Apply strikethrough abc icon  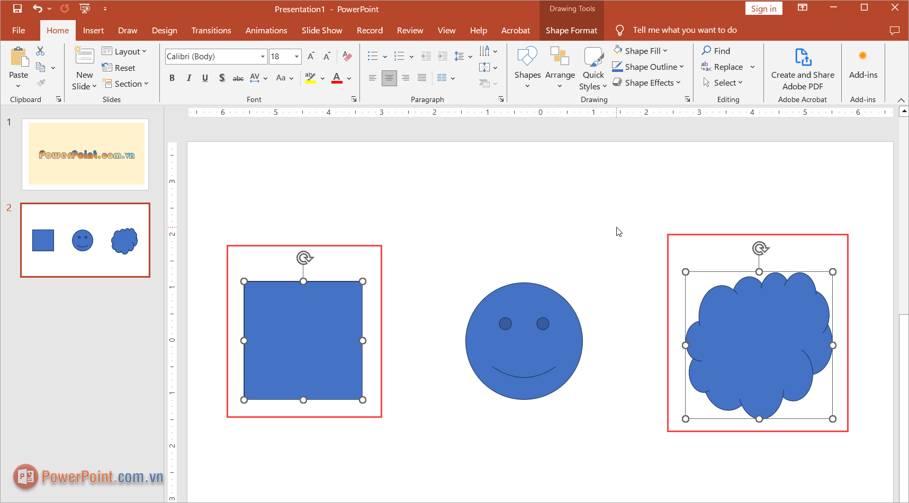click(x=238, y=78)
